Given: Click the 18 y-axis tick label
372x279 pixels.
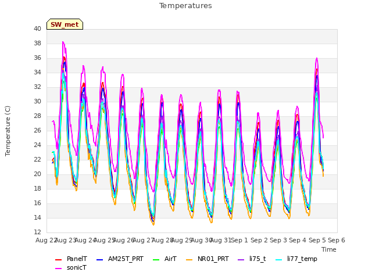Looking at the screenshot, I should (37, 188).
